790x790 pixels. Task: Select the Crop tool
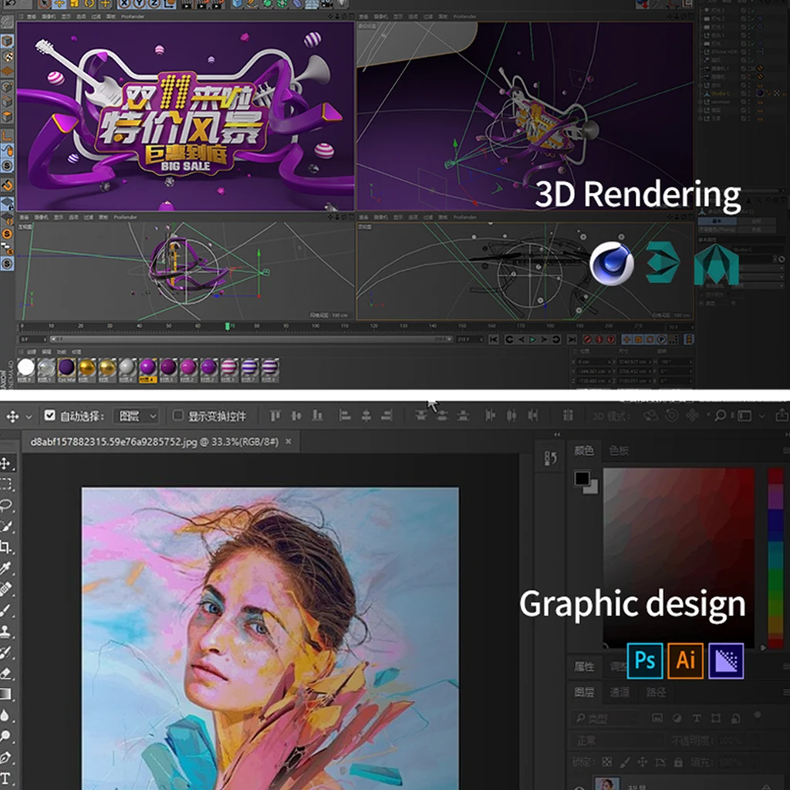coord(6,547)
